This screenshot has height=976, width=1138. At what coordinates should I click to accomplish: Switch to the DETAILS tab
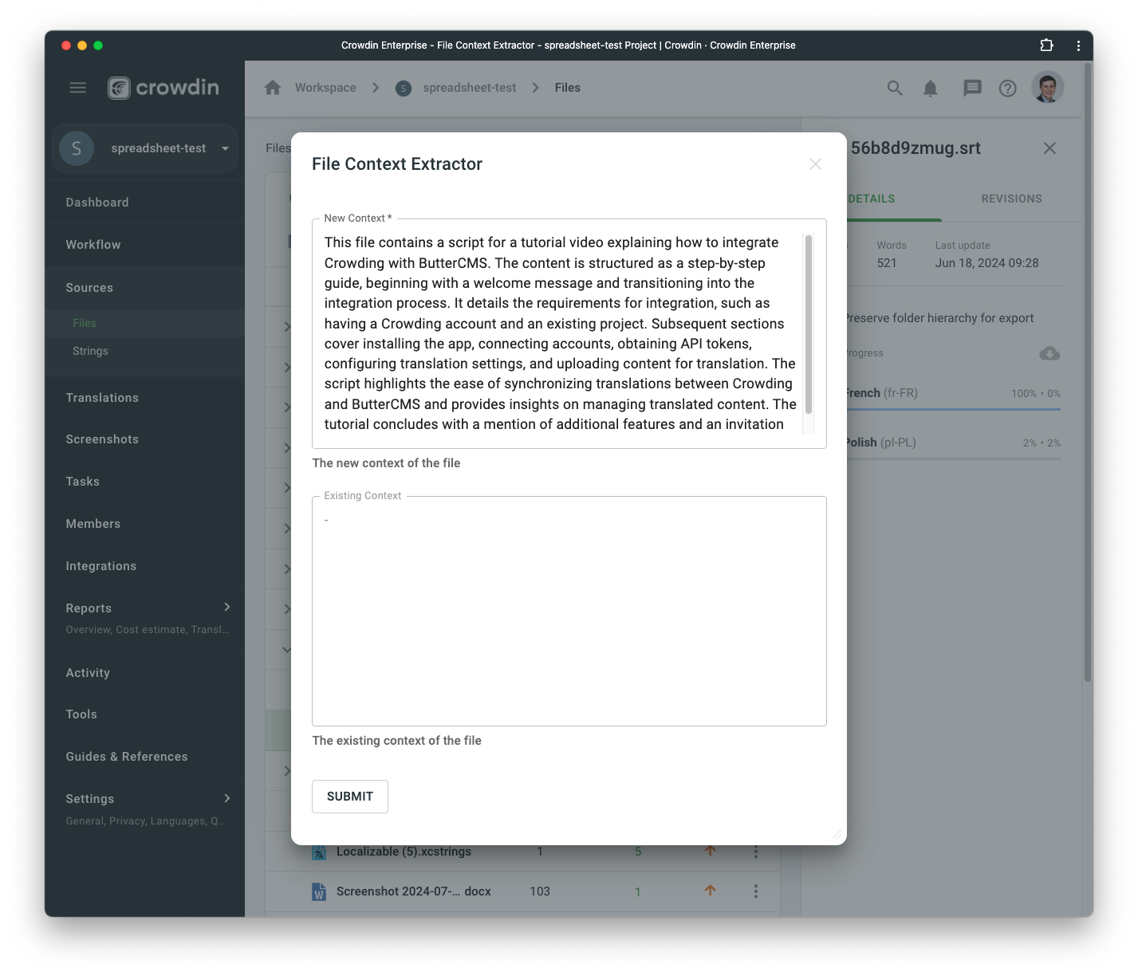[x=871, y=199]
